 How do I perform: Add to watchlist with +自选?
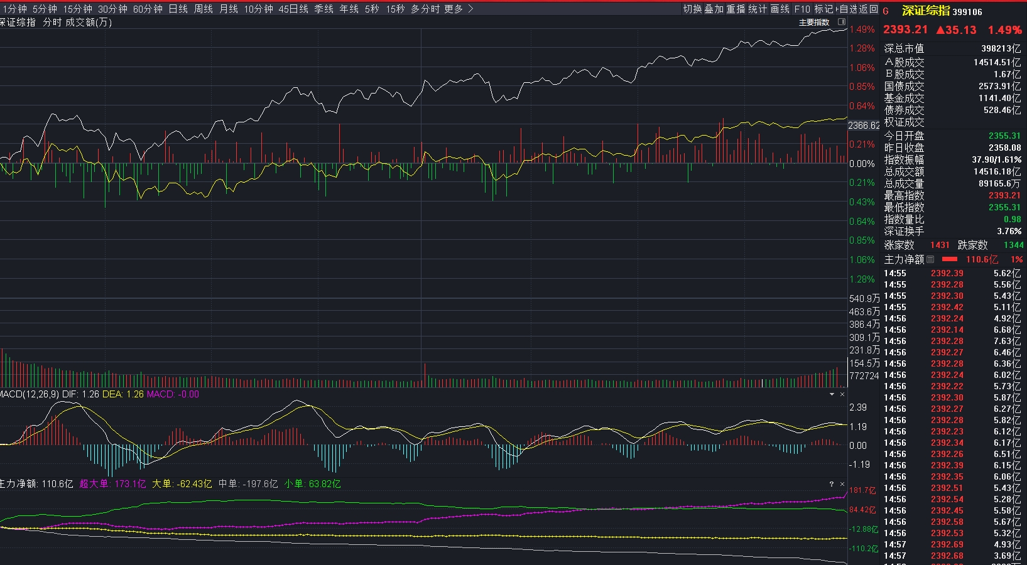coord(847,9)
